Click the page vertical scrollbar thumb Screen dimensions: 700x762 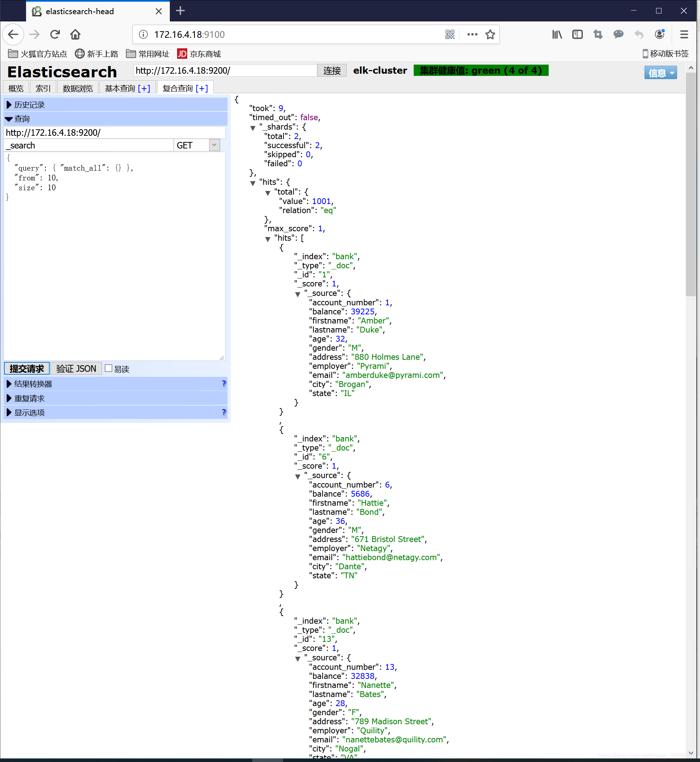coord(691,184)
